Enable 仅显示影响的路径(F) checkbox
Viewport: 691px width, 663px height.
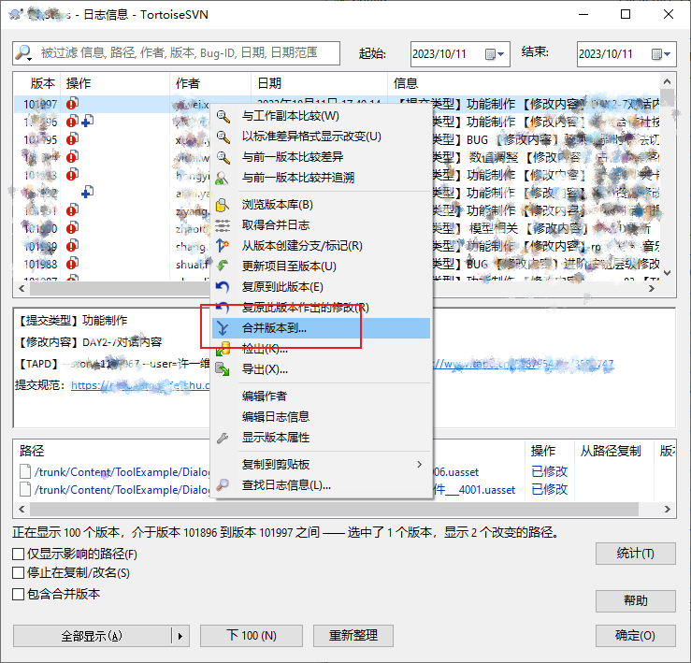point(19,555)
